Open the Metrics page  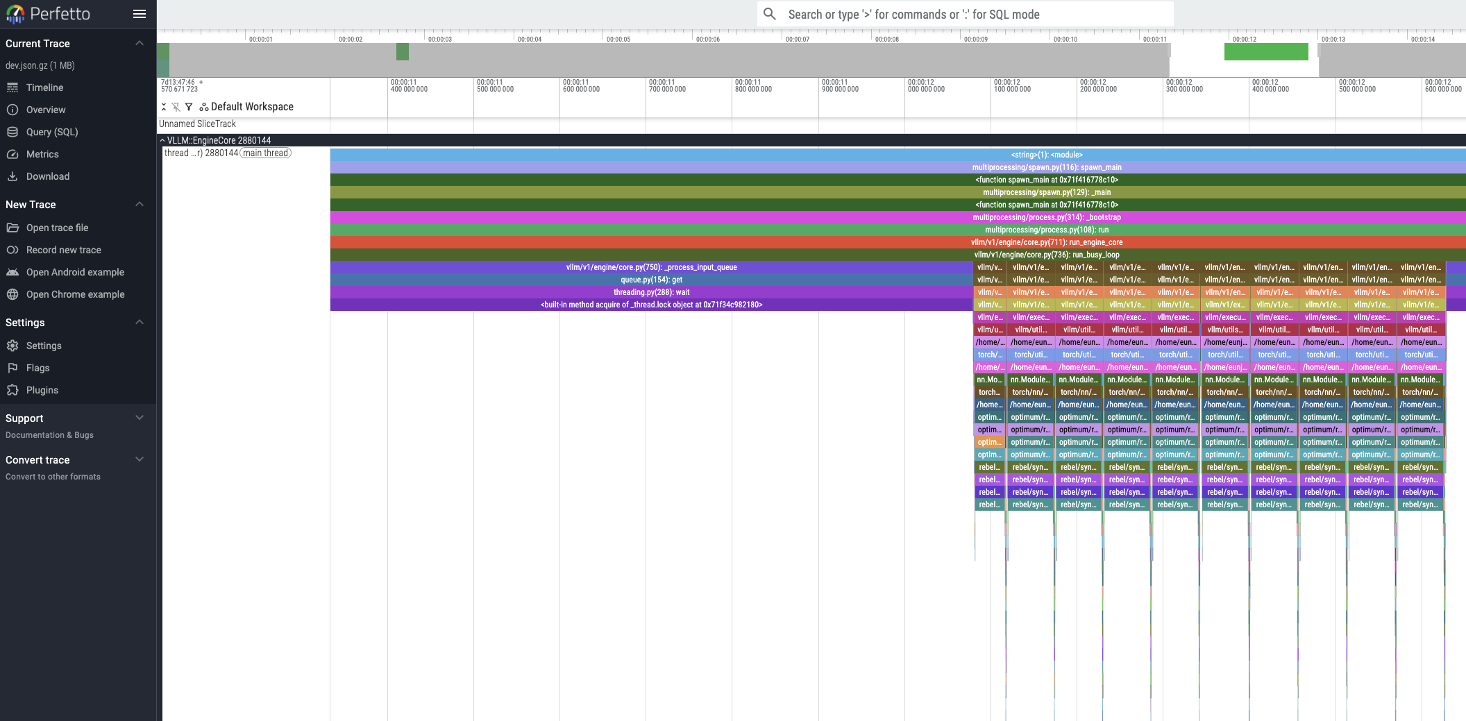[x=42, y=154]
